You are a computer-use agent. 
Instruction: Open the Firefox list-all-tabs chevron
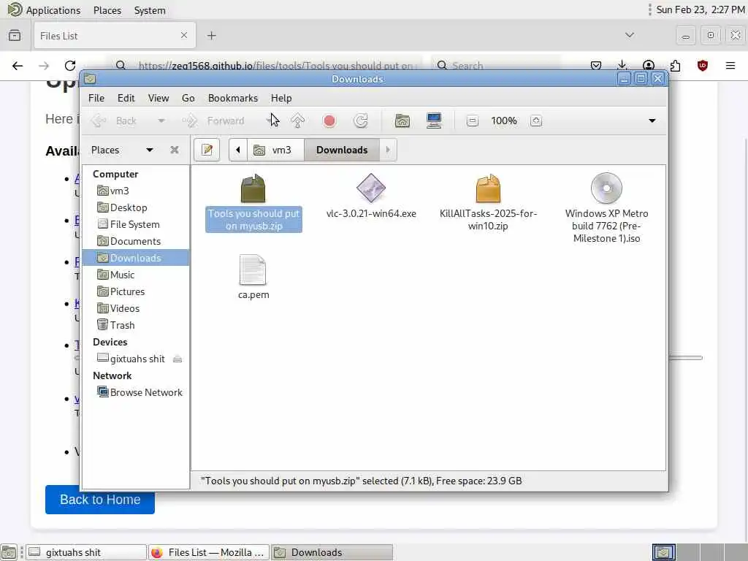pos(630,35)
